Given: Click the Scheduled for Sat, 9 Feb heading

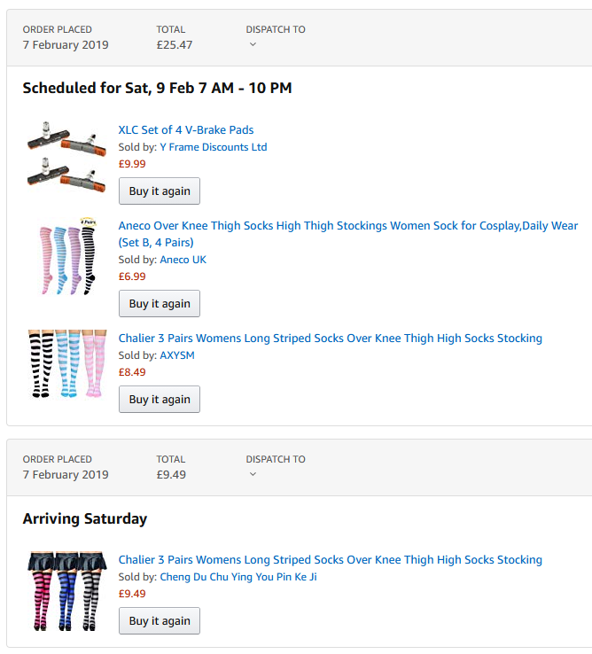Looking at the screenshot, I should [x=157, y=88].
